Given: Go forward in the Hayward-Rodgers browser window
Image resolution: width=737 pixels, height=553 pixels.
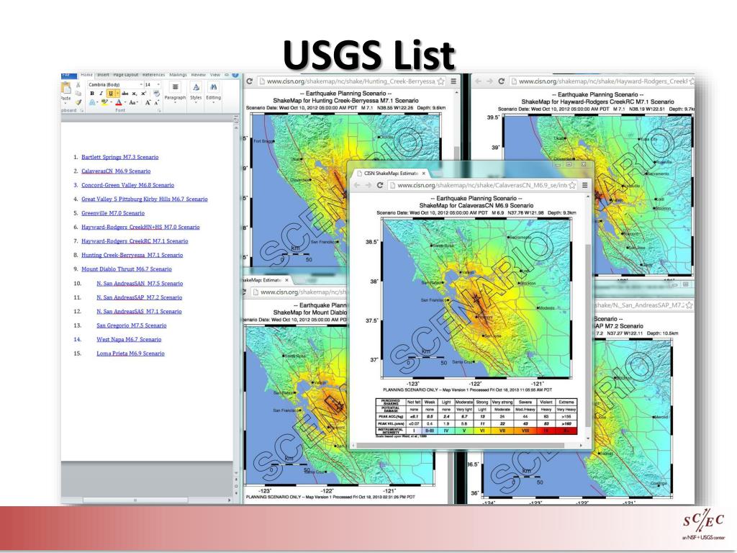Looking at the screenshot, I should click(x=489, y=81).
